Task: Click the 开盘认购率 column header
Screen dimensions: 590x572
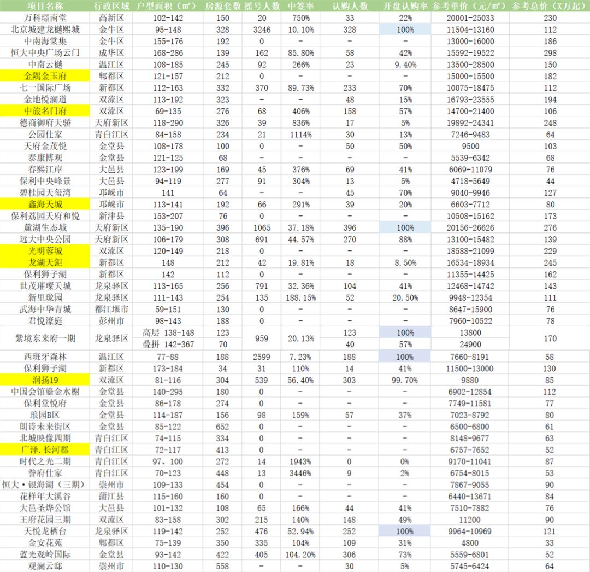Action: 405,6
